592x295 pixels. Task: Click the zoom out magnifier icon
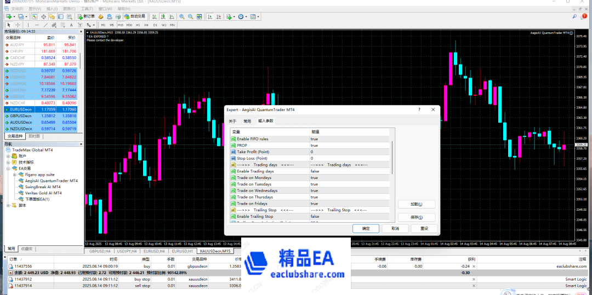190,16
